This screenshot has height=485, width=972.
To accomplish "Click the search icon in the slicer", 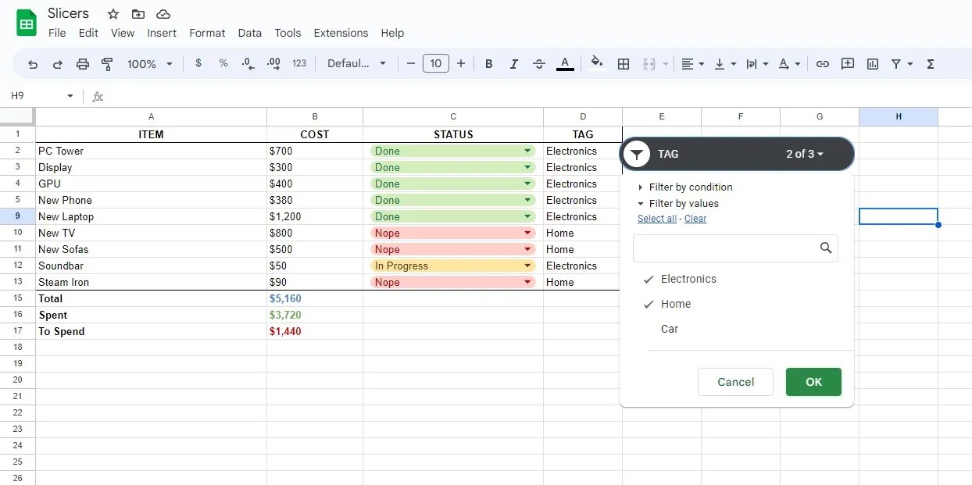I will pyautogui.click(x=826, y=248).
